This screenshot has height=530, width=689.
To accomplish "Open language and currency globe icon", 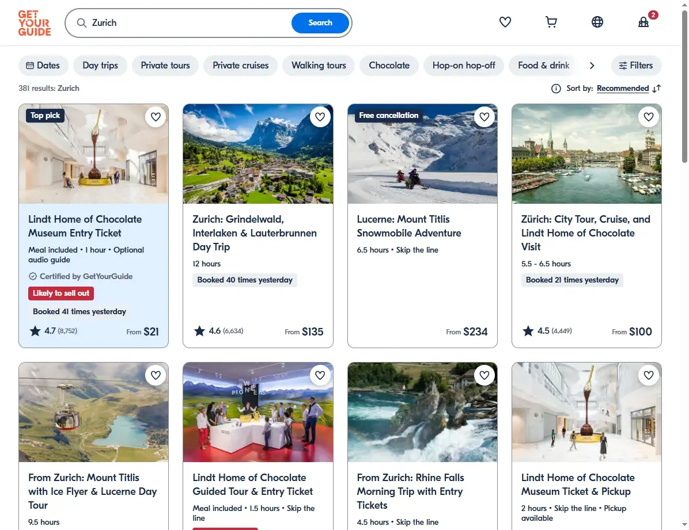I will click(x=597, y=22).
